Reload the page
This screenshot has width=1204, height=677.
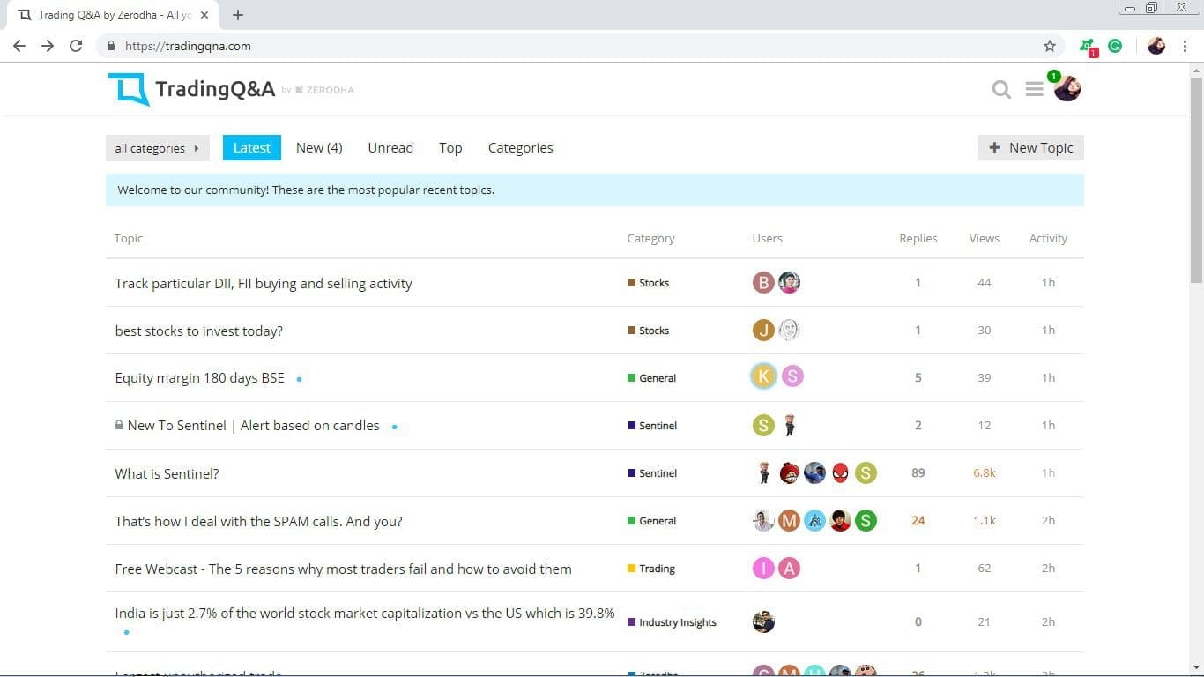tap(76, 46)
